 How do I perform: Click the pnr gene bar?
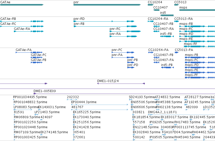point(107,5)
